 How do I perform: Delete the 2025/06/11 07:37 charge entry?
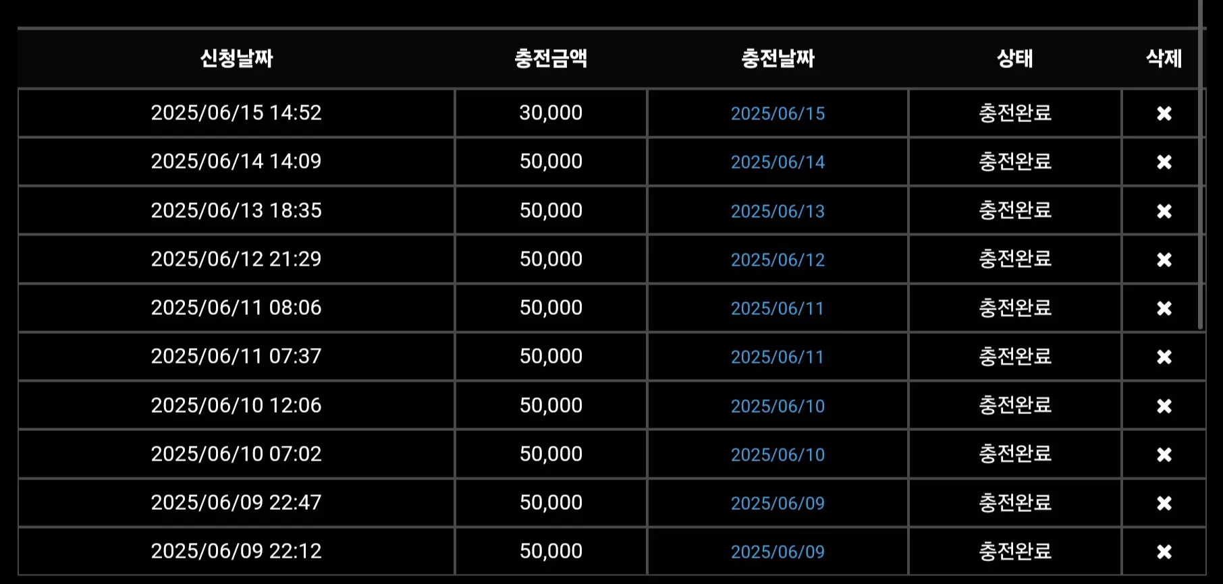1164,357
